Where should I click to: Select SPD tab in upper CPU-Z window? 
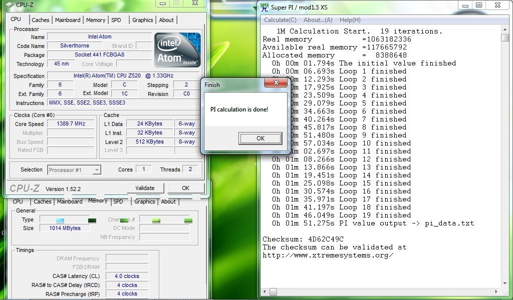click(116, 20)
